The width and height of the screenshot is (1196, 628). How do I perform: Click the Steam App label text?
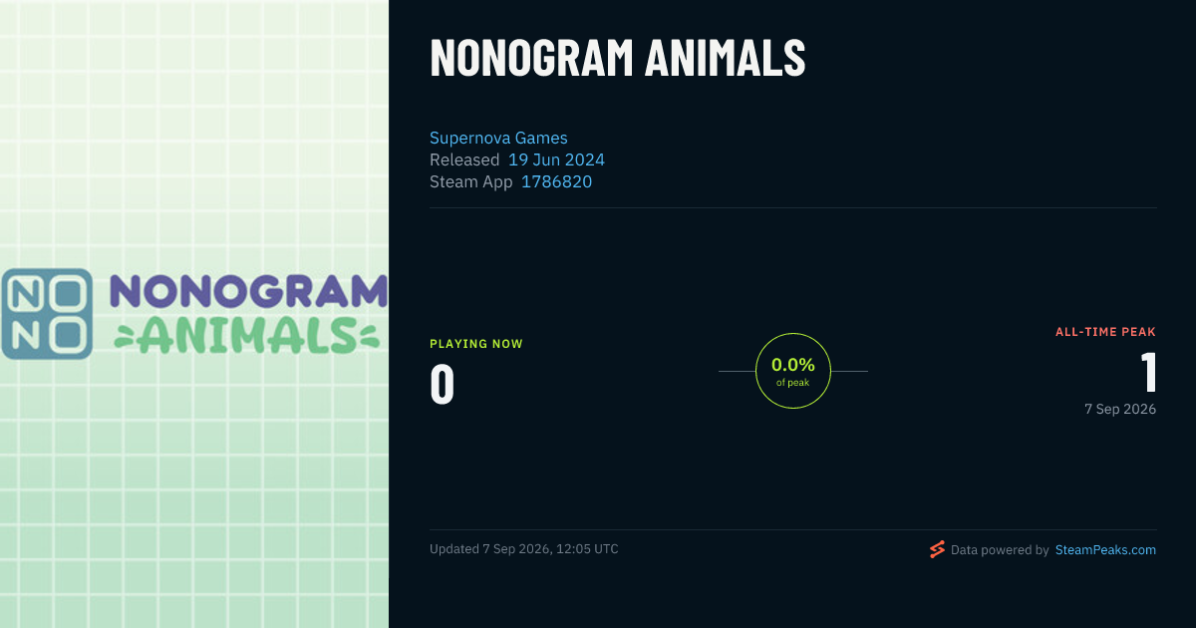pos(471,181)
